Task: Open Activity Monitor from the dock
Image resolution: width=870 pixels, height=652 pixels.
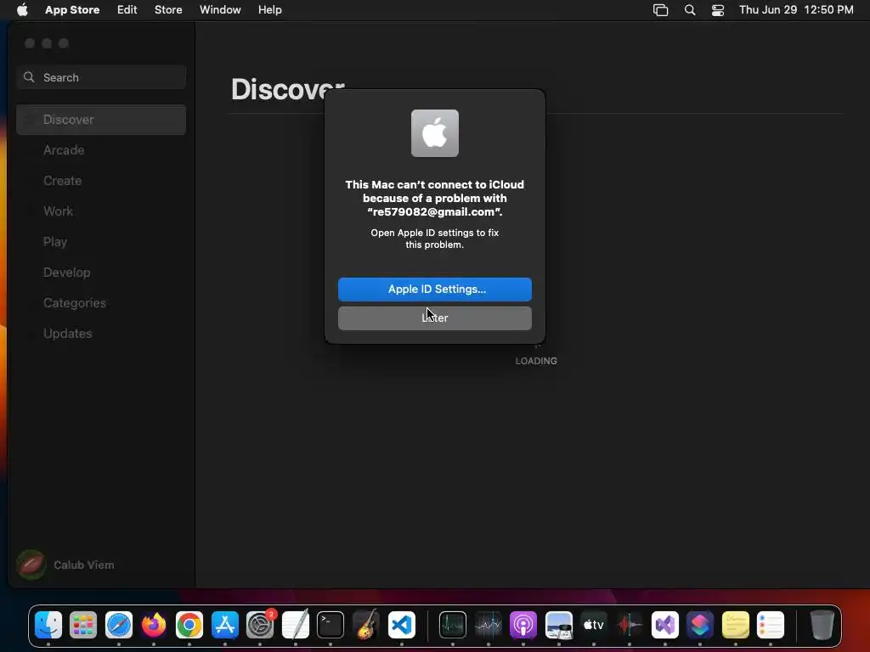Action: point(453,625)
